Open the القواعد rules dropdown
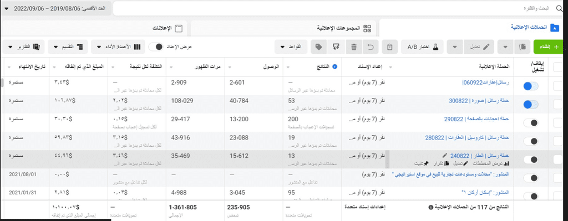The width and height of the screenshot is (568, 221). [291, 47]
